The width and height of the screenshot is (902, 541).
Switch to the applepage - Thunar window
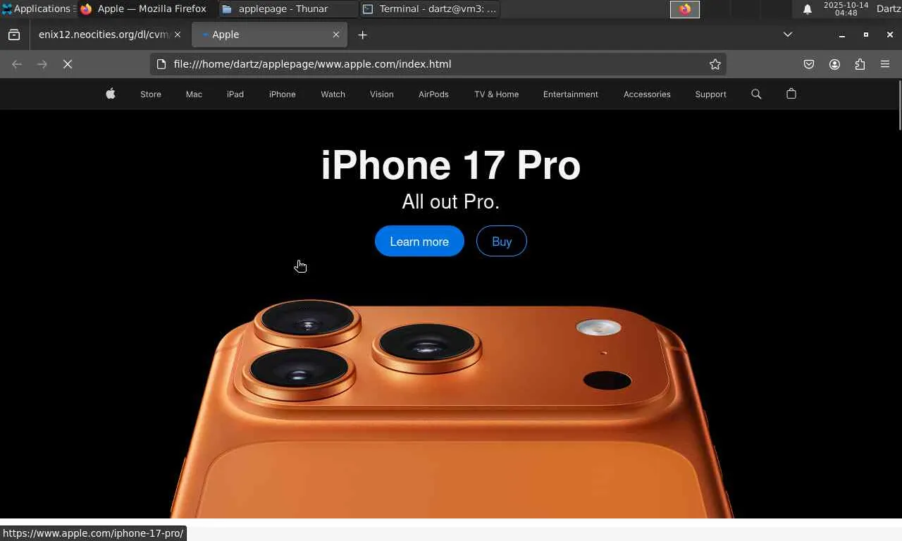click(288, 9)
